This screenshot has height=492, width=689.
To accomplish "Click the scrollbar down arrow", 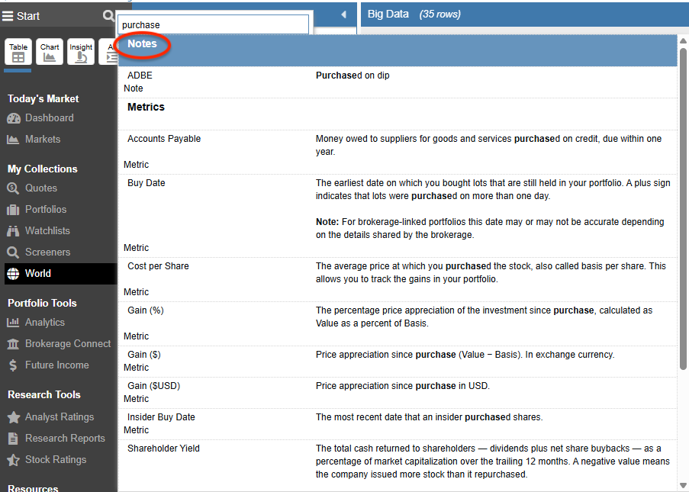I will pyautogui.click(x=683, y=485).
